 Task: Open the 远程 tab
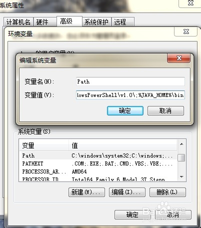(123, 22)
